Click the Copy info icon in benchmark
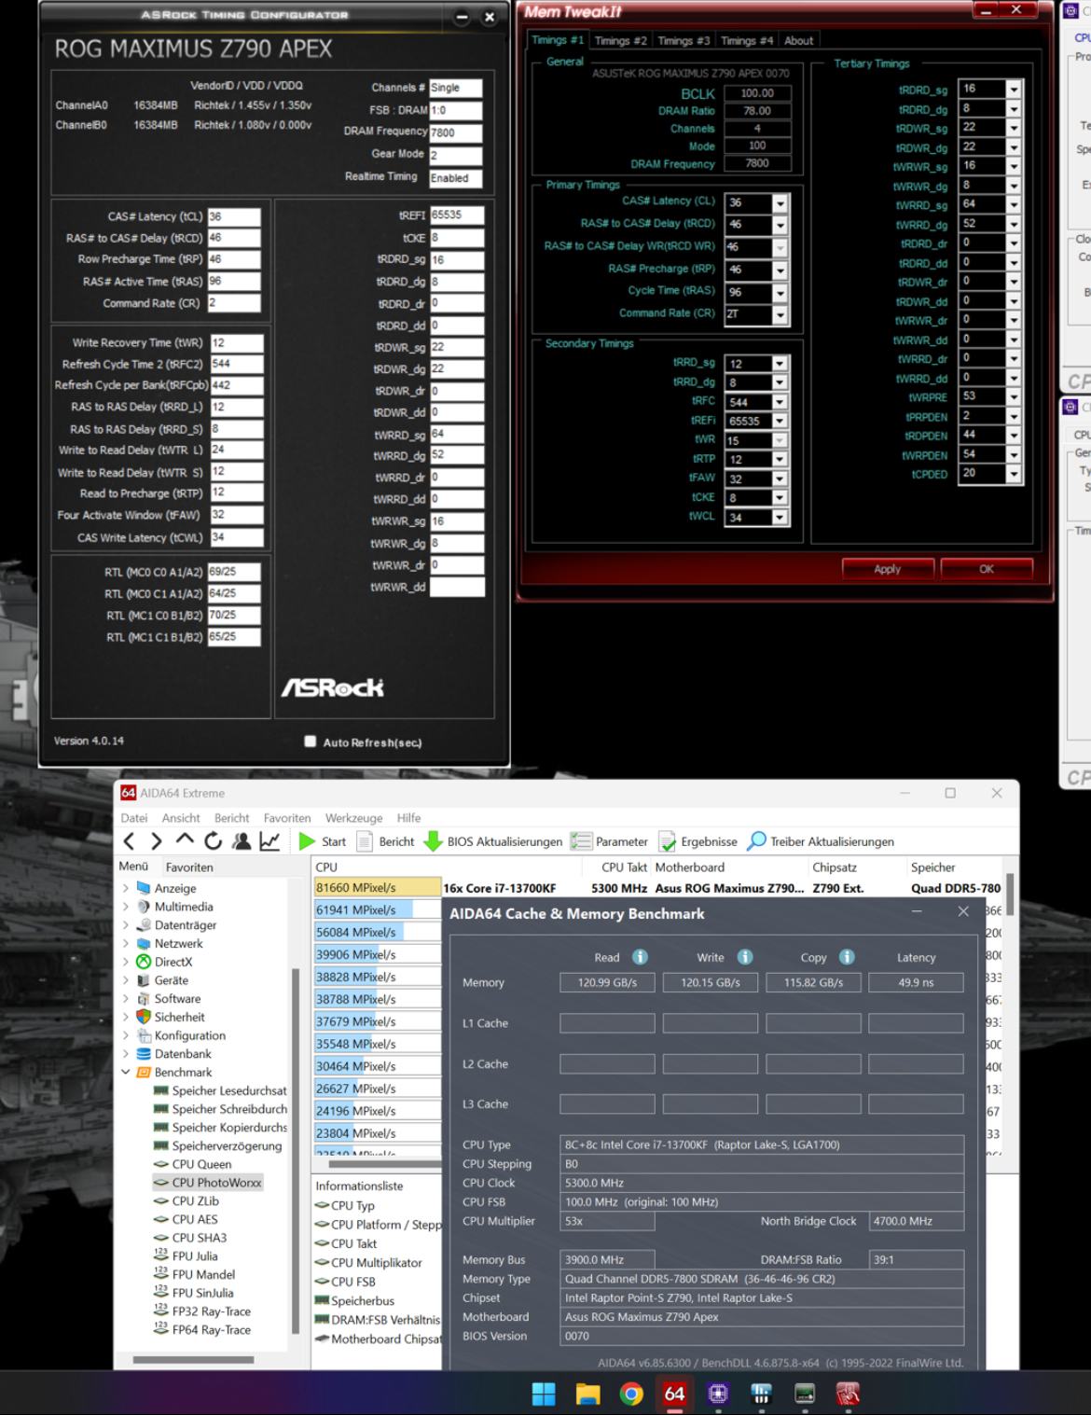1091x1415 pixels. tap(847, 957)
